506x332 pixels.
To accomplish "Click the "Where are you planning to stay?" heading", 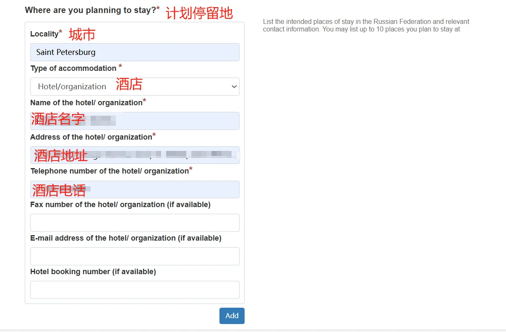I will pyautogui.click(x=90, y=10).
